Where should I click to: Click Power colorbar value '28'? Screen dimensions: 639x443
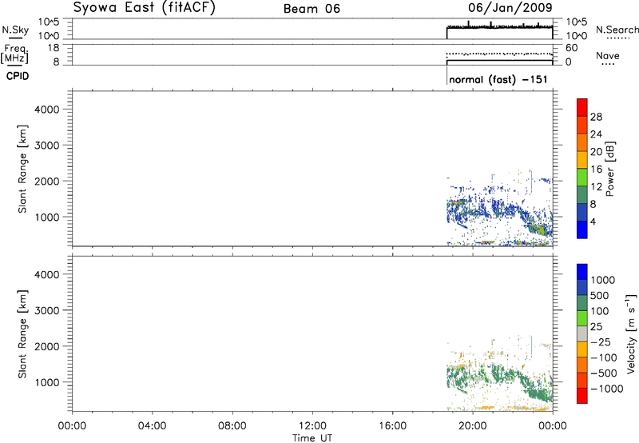596,117
